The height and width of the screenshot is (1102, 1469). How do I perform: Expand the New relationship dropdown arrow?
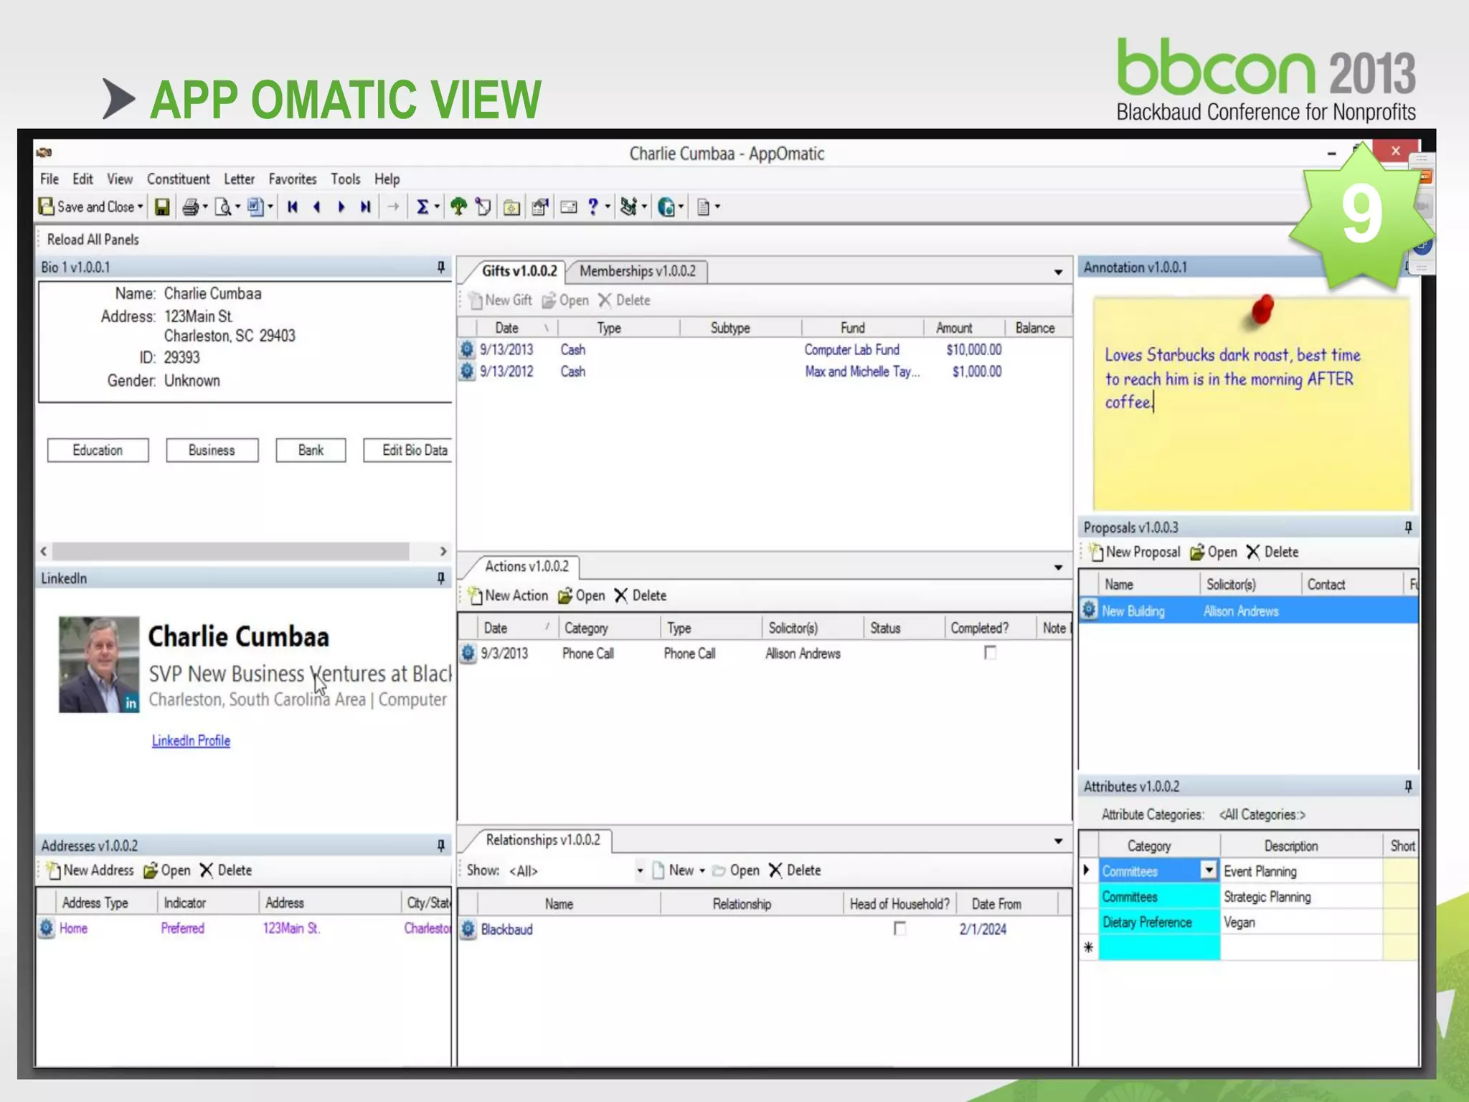pyautogui.click(x=702, y=870)
